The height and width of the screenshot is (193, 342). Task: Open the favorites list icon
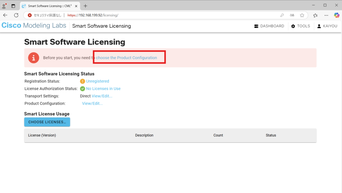click(315, 15)
